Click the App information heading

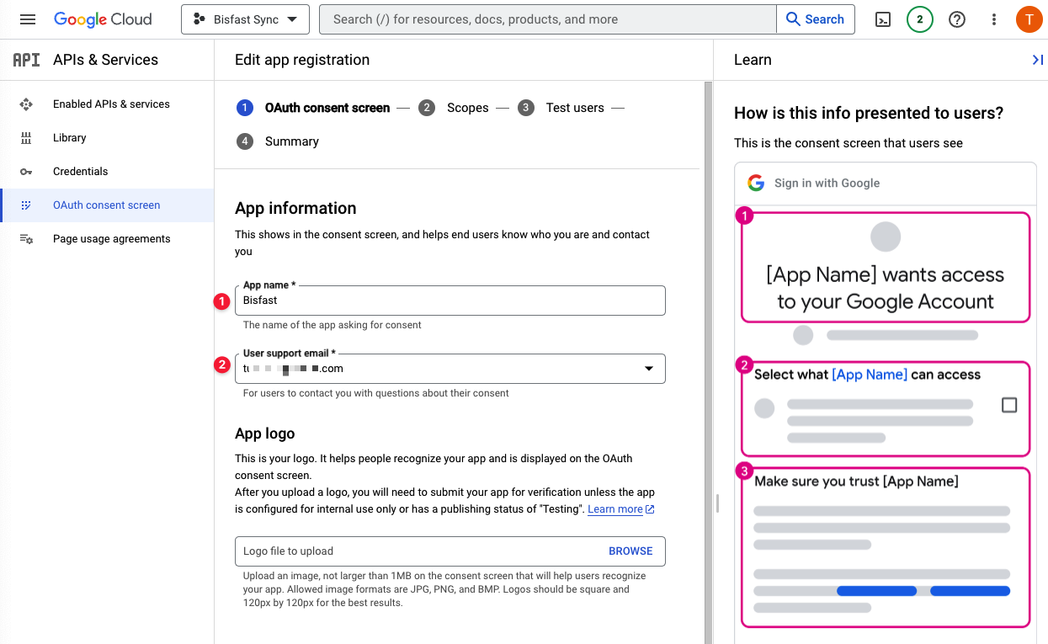(x=295, y=208)
